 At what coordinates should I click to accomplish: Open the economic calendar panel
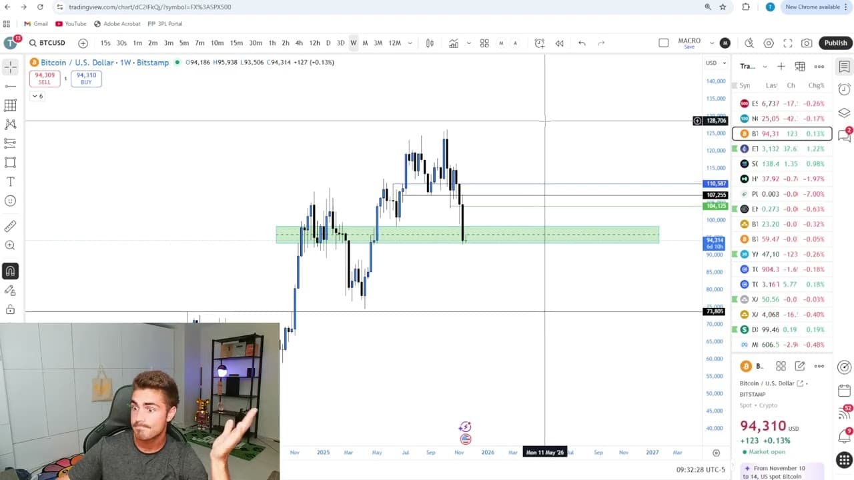(x=844, y=391)
